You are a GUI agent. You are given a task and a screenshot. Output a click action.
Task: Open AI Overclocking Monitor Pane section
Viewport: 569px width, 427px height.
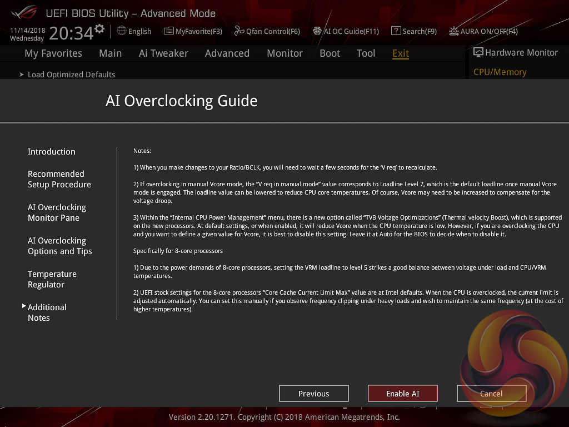[57, 212]
